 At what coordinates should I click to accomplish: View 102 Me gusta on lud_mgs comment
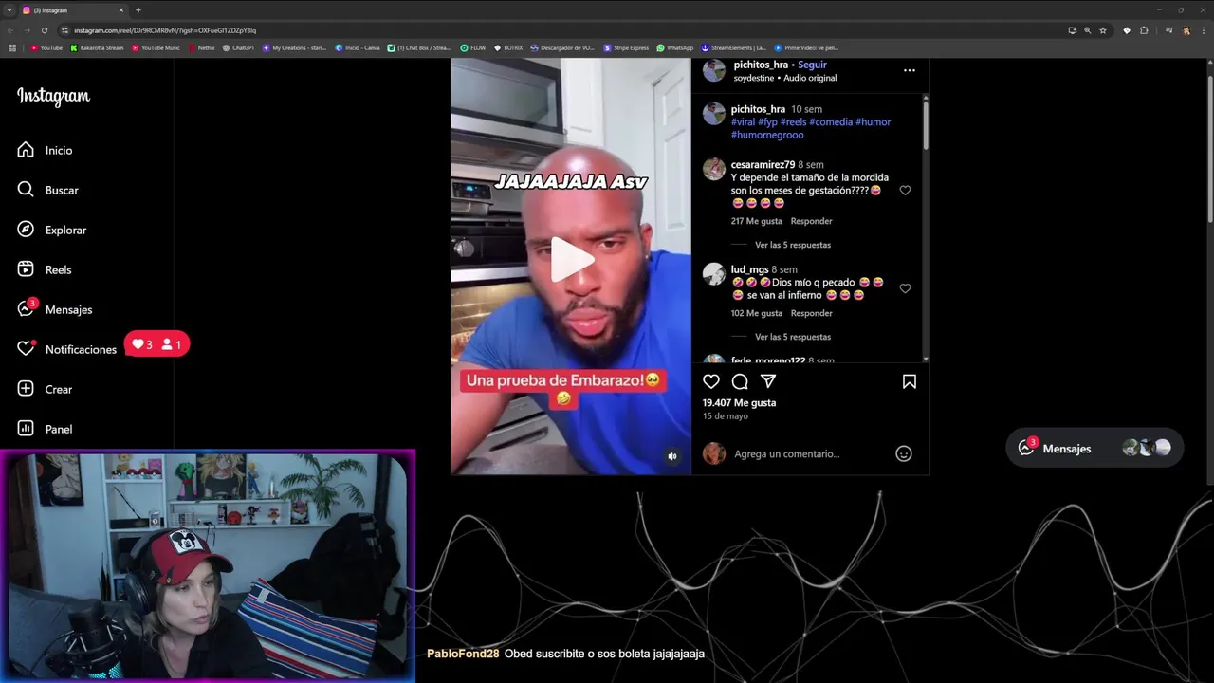756,313
